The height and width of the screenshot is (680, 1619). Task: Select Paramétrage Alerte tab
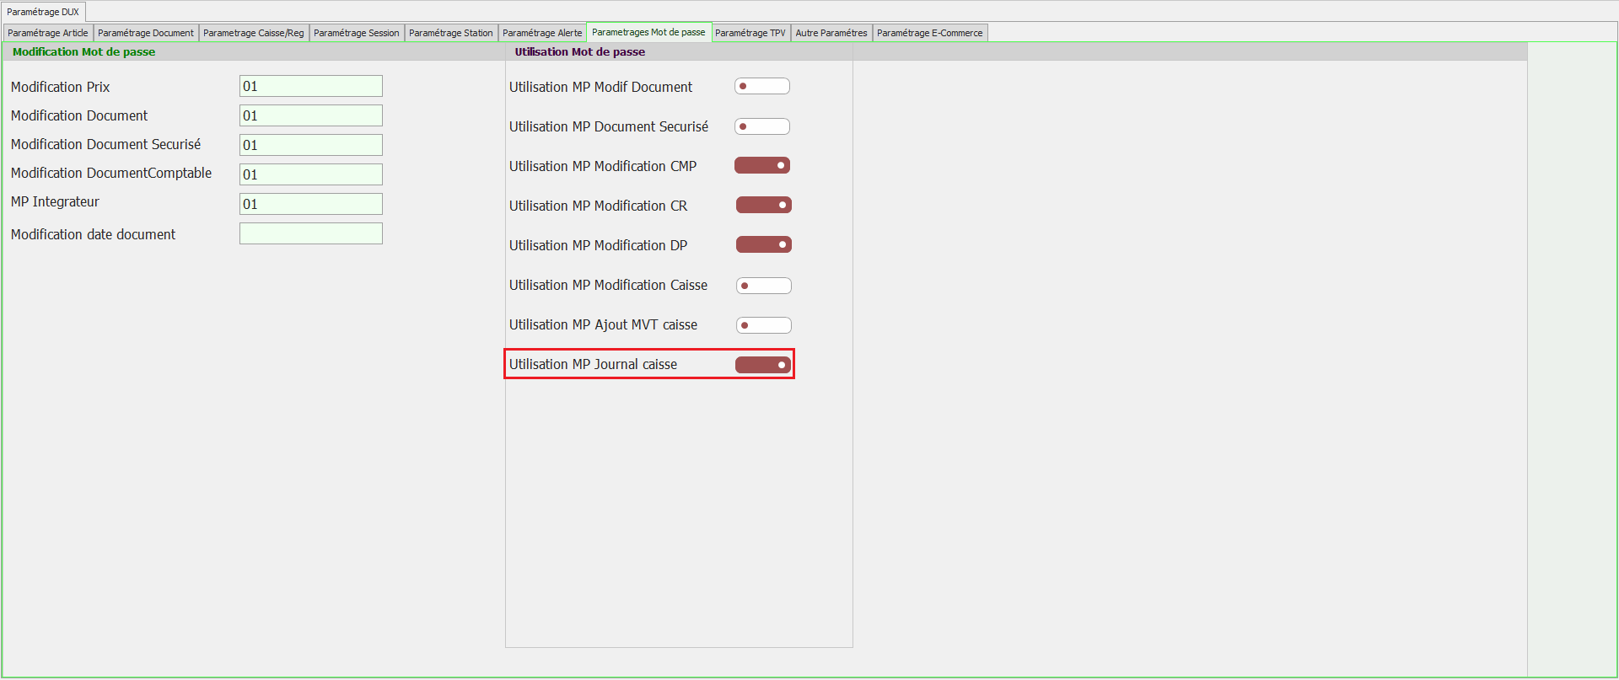[542, 33]
